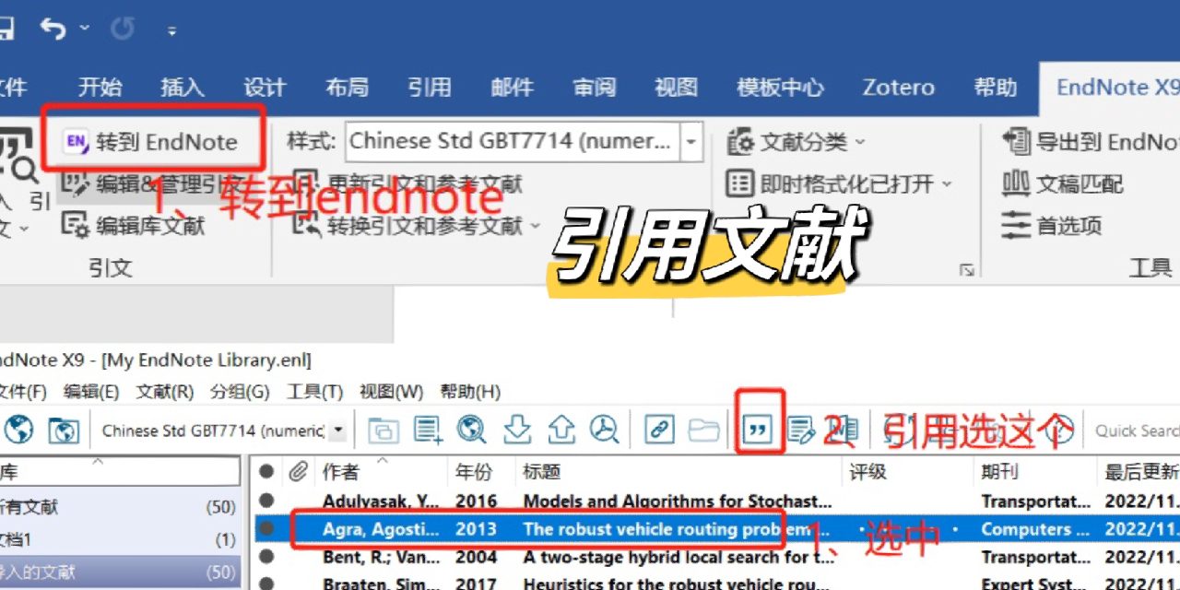1180x590 pixels.
Task: Switch to the 设计 ribbon tab
Action: [x=265, y=88]
